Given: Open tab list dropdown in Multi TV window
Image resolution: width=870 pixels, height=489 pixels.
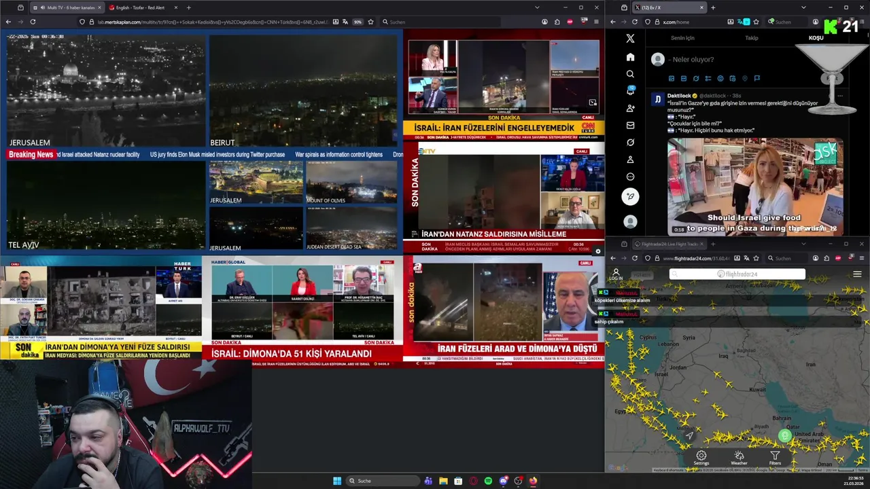Looking at the screenshot, I should click(537, 7).
